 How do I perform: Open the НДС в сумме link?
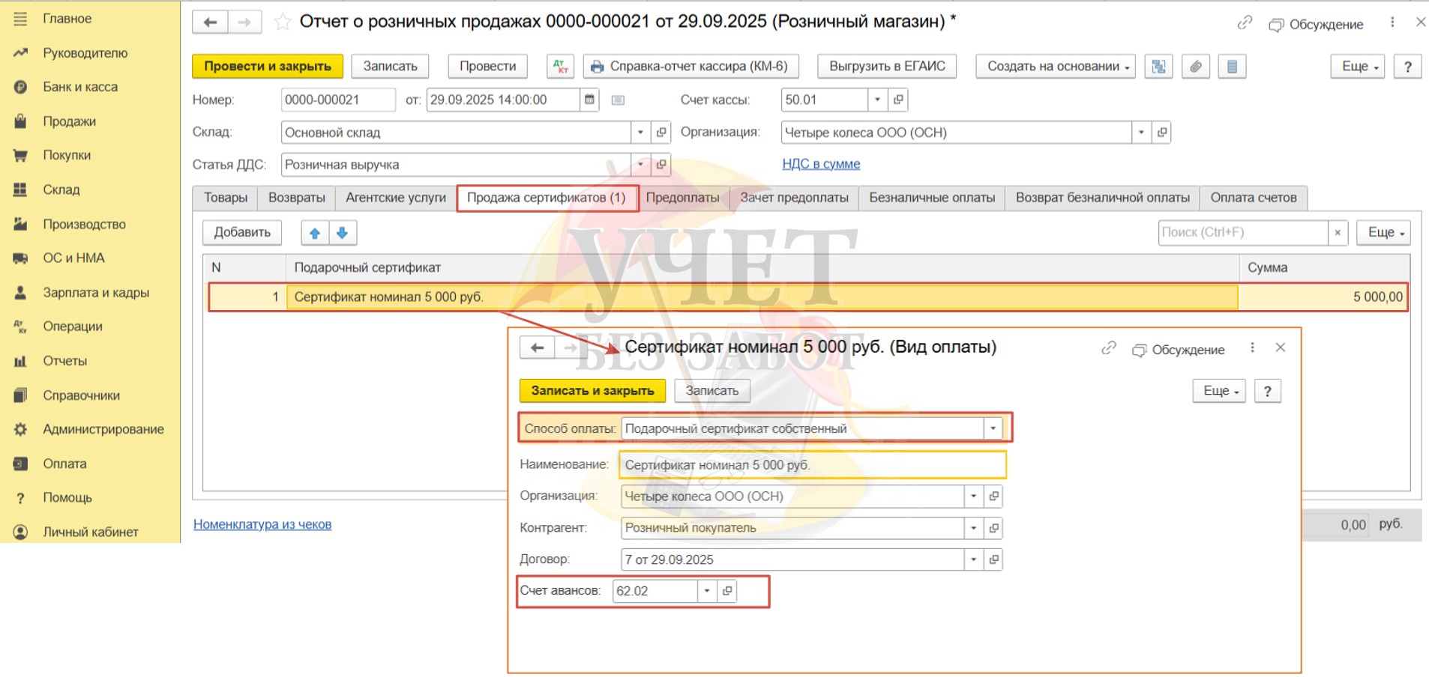pos(821,164)
